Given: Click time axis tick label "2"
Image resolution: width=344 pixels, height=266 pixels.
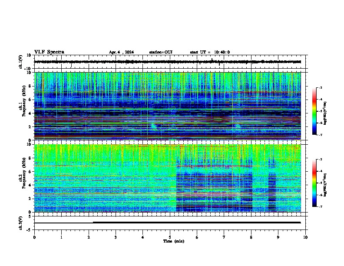Looking at the screenshot, I should [89, 237].
